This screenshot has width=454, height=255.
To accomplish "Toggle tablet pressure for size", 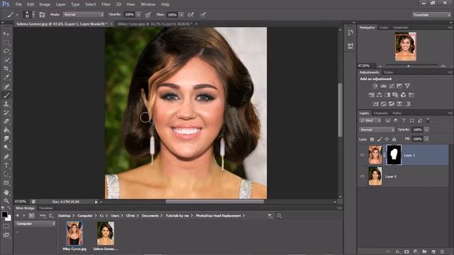I will coord(203,14).
